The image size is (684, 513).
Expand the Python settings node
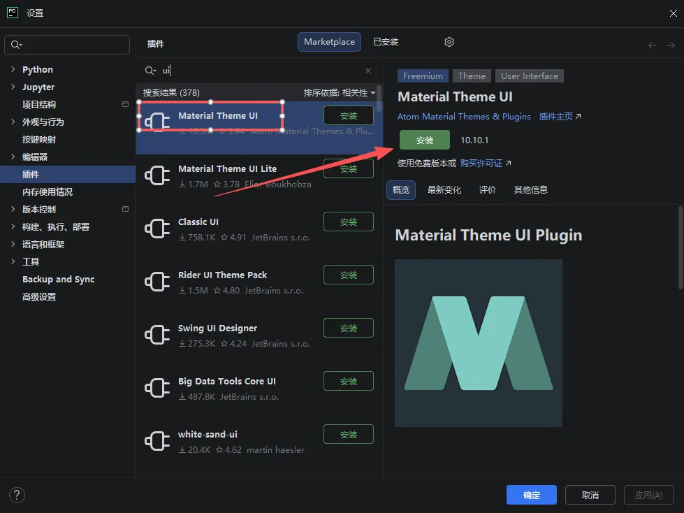(x=13, y=69)
